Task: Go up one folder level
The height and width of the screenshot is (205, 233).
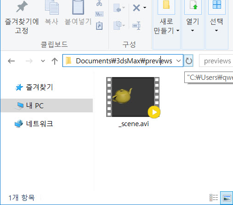Action: click(55, 61)
